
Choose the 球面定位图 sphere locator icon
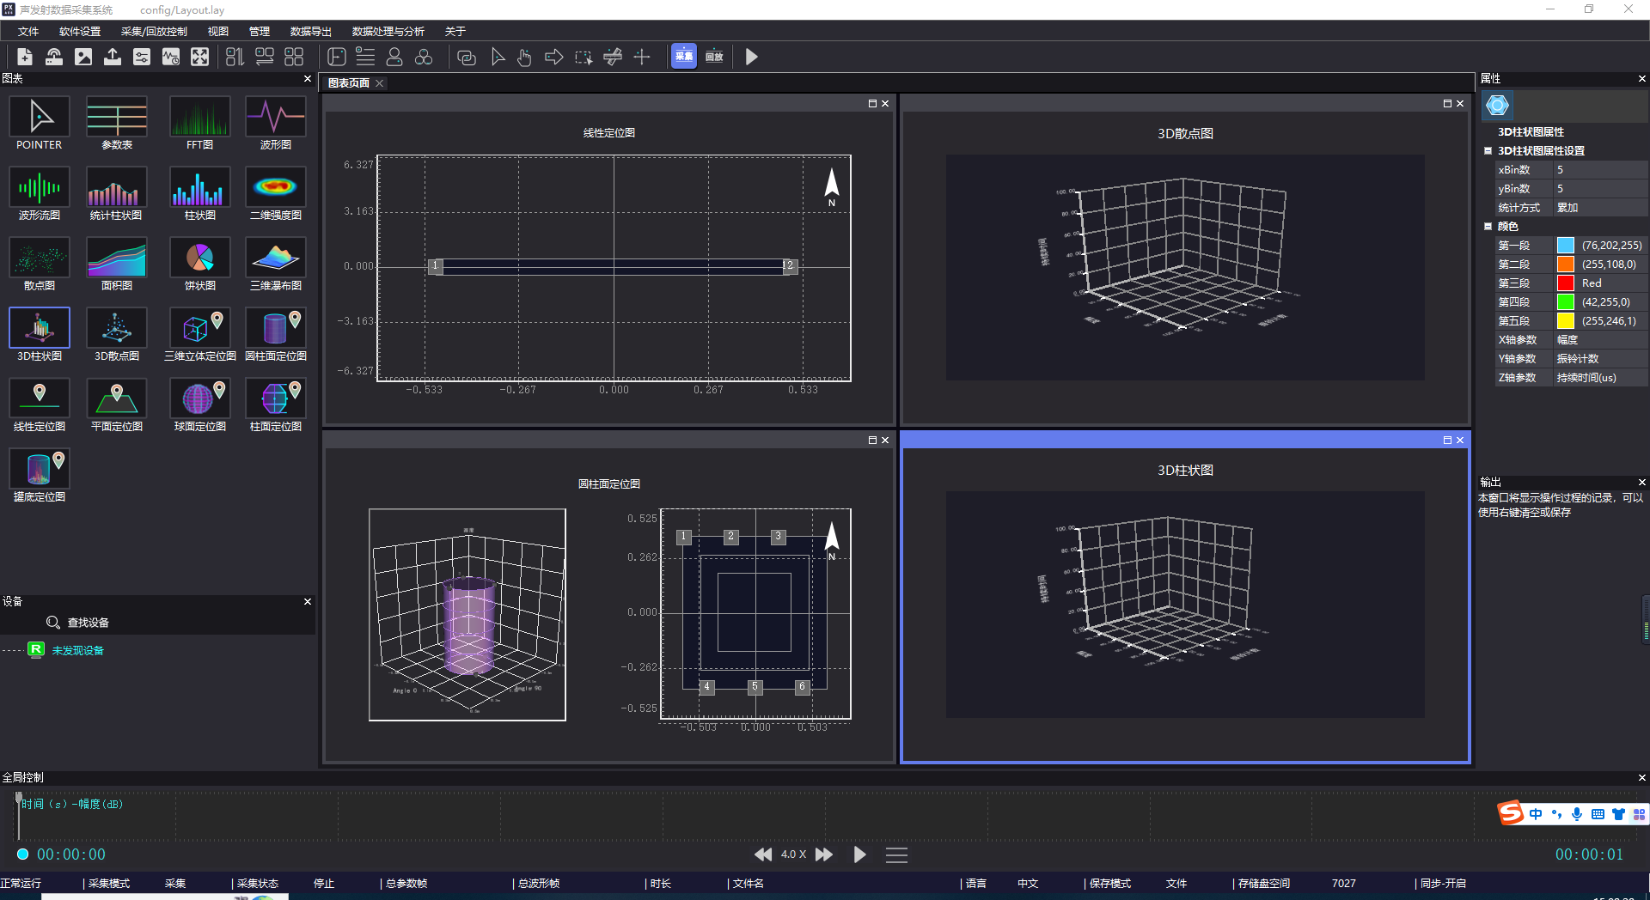click(199, 399)
